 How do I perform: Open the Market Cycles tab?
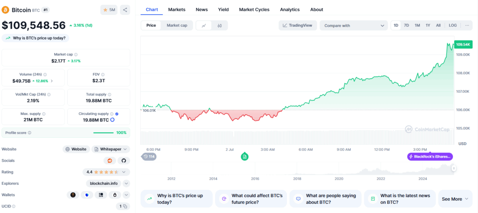click(254, 10)
